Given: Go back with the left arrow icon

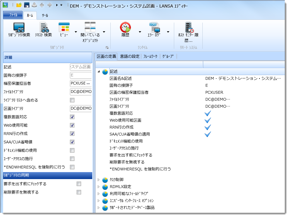Looking at the screenshot, I should [42, 5].
